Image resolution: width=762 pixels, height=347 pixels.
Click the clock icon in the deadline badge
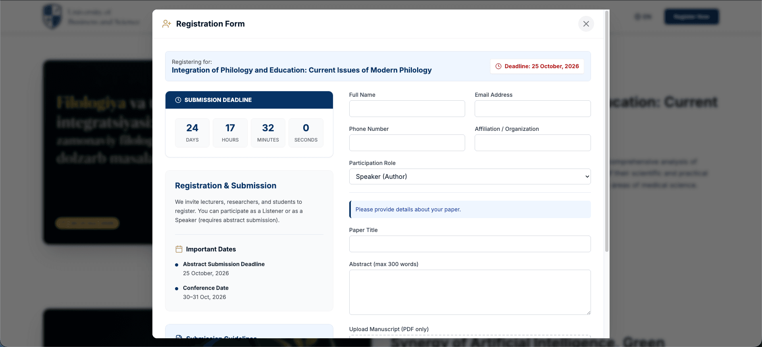498,66
